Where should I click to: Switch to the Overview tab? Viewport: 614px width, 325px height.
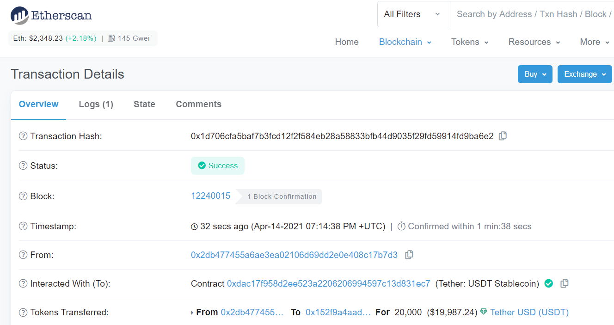(x=38, y=104)
